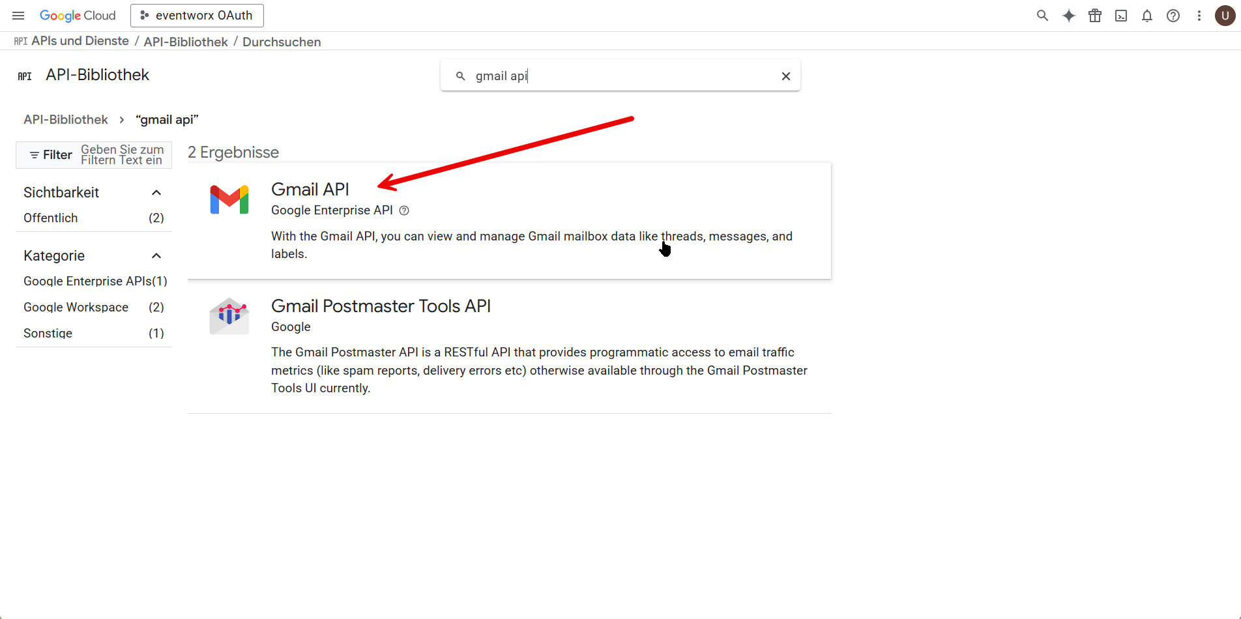The image size is (1241, 619).
Task: Clear the search with the X button
Action: pos(786,76)
